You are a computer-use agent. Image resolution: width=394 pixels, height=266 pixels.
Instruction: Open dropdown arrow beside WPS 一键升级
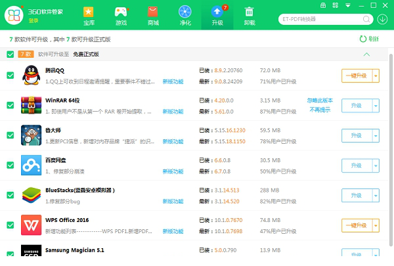point(376,225)
